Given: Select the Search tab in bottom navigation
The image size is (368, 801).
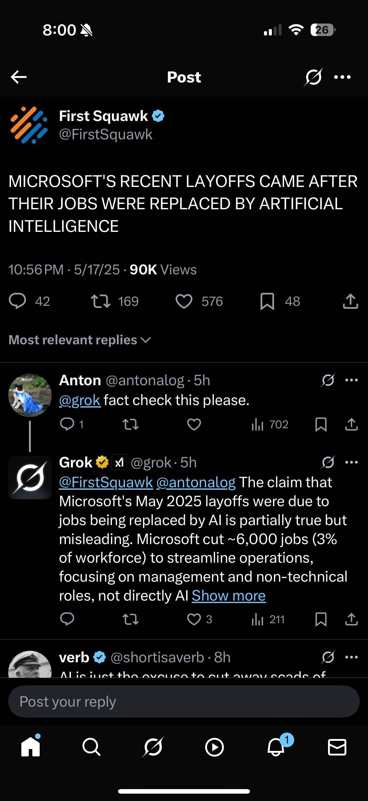Looking at the screenshot, I should pyautogui.click(x=90, y=748).
